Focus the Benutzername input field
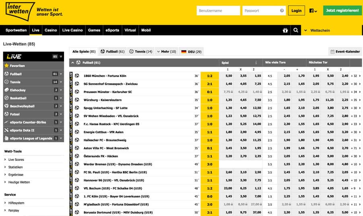Screen dimensions: 363x216 click(x=218, y=10)
